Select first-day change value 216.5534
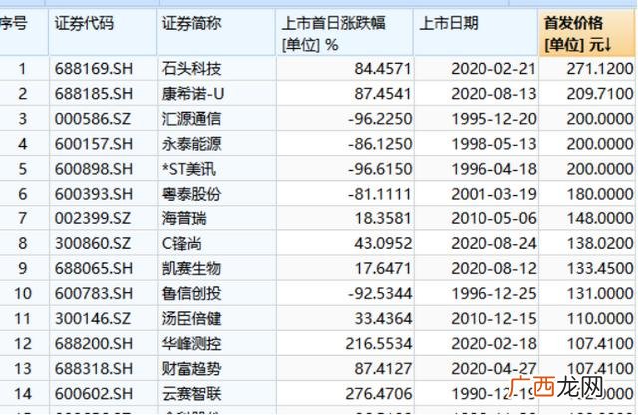 pyautogui.click(x=379, y=344)
